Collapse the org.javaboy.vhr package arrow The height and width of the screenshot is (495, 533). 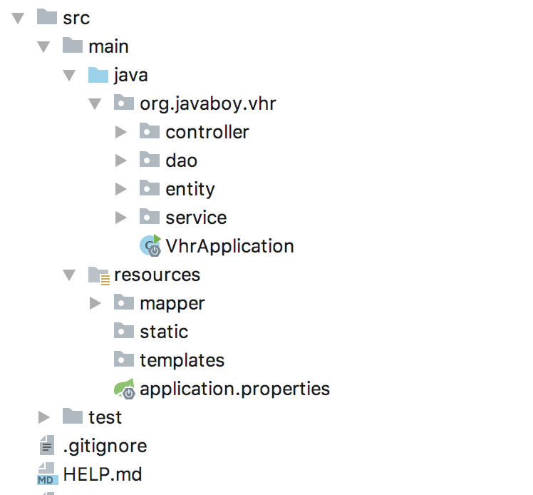click(95, 103)
